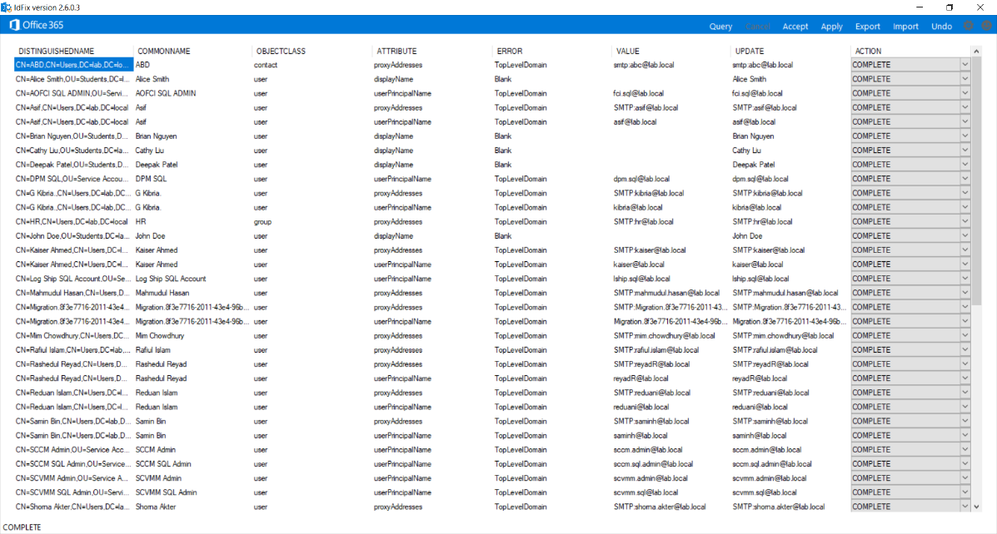
Task: Expand ACTION dropdown for HR group row
Action: coord(965,221)
